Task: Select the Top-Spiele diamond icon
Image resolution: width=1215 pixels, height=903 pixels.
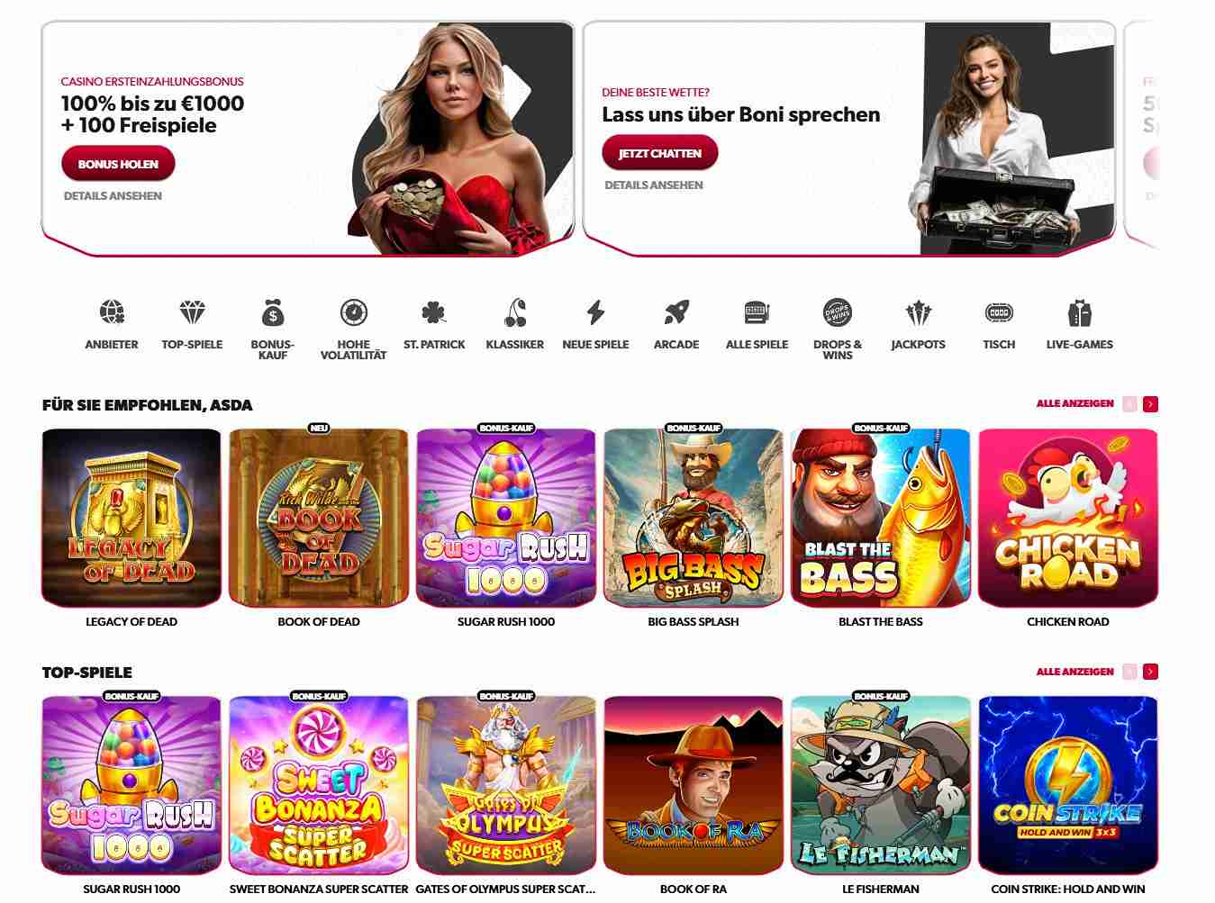Action: click(x=192, y=313)
